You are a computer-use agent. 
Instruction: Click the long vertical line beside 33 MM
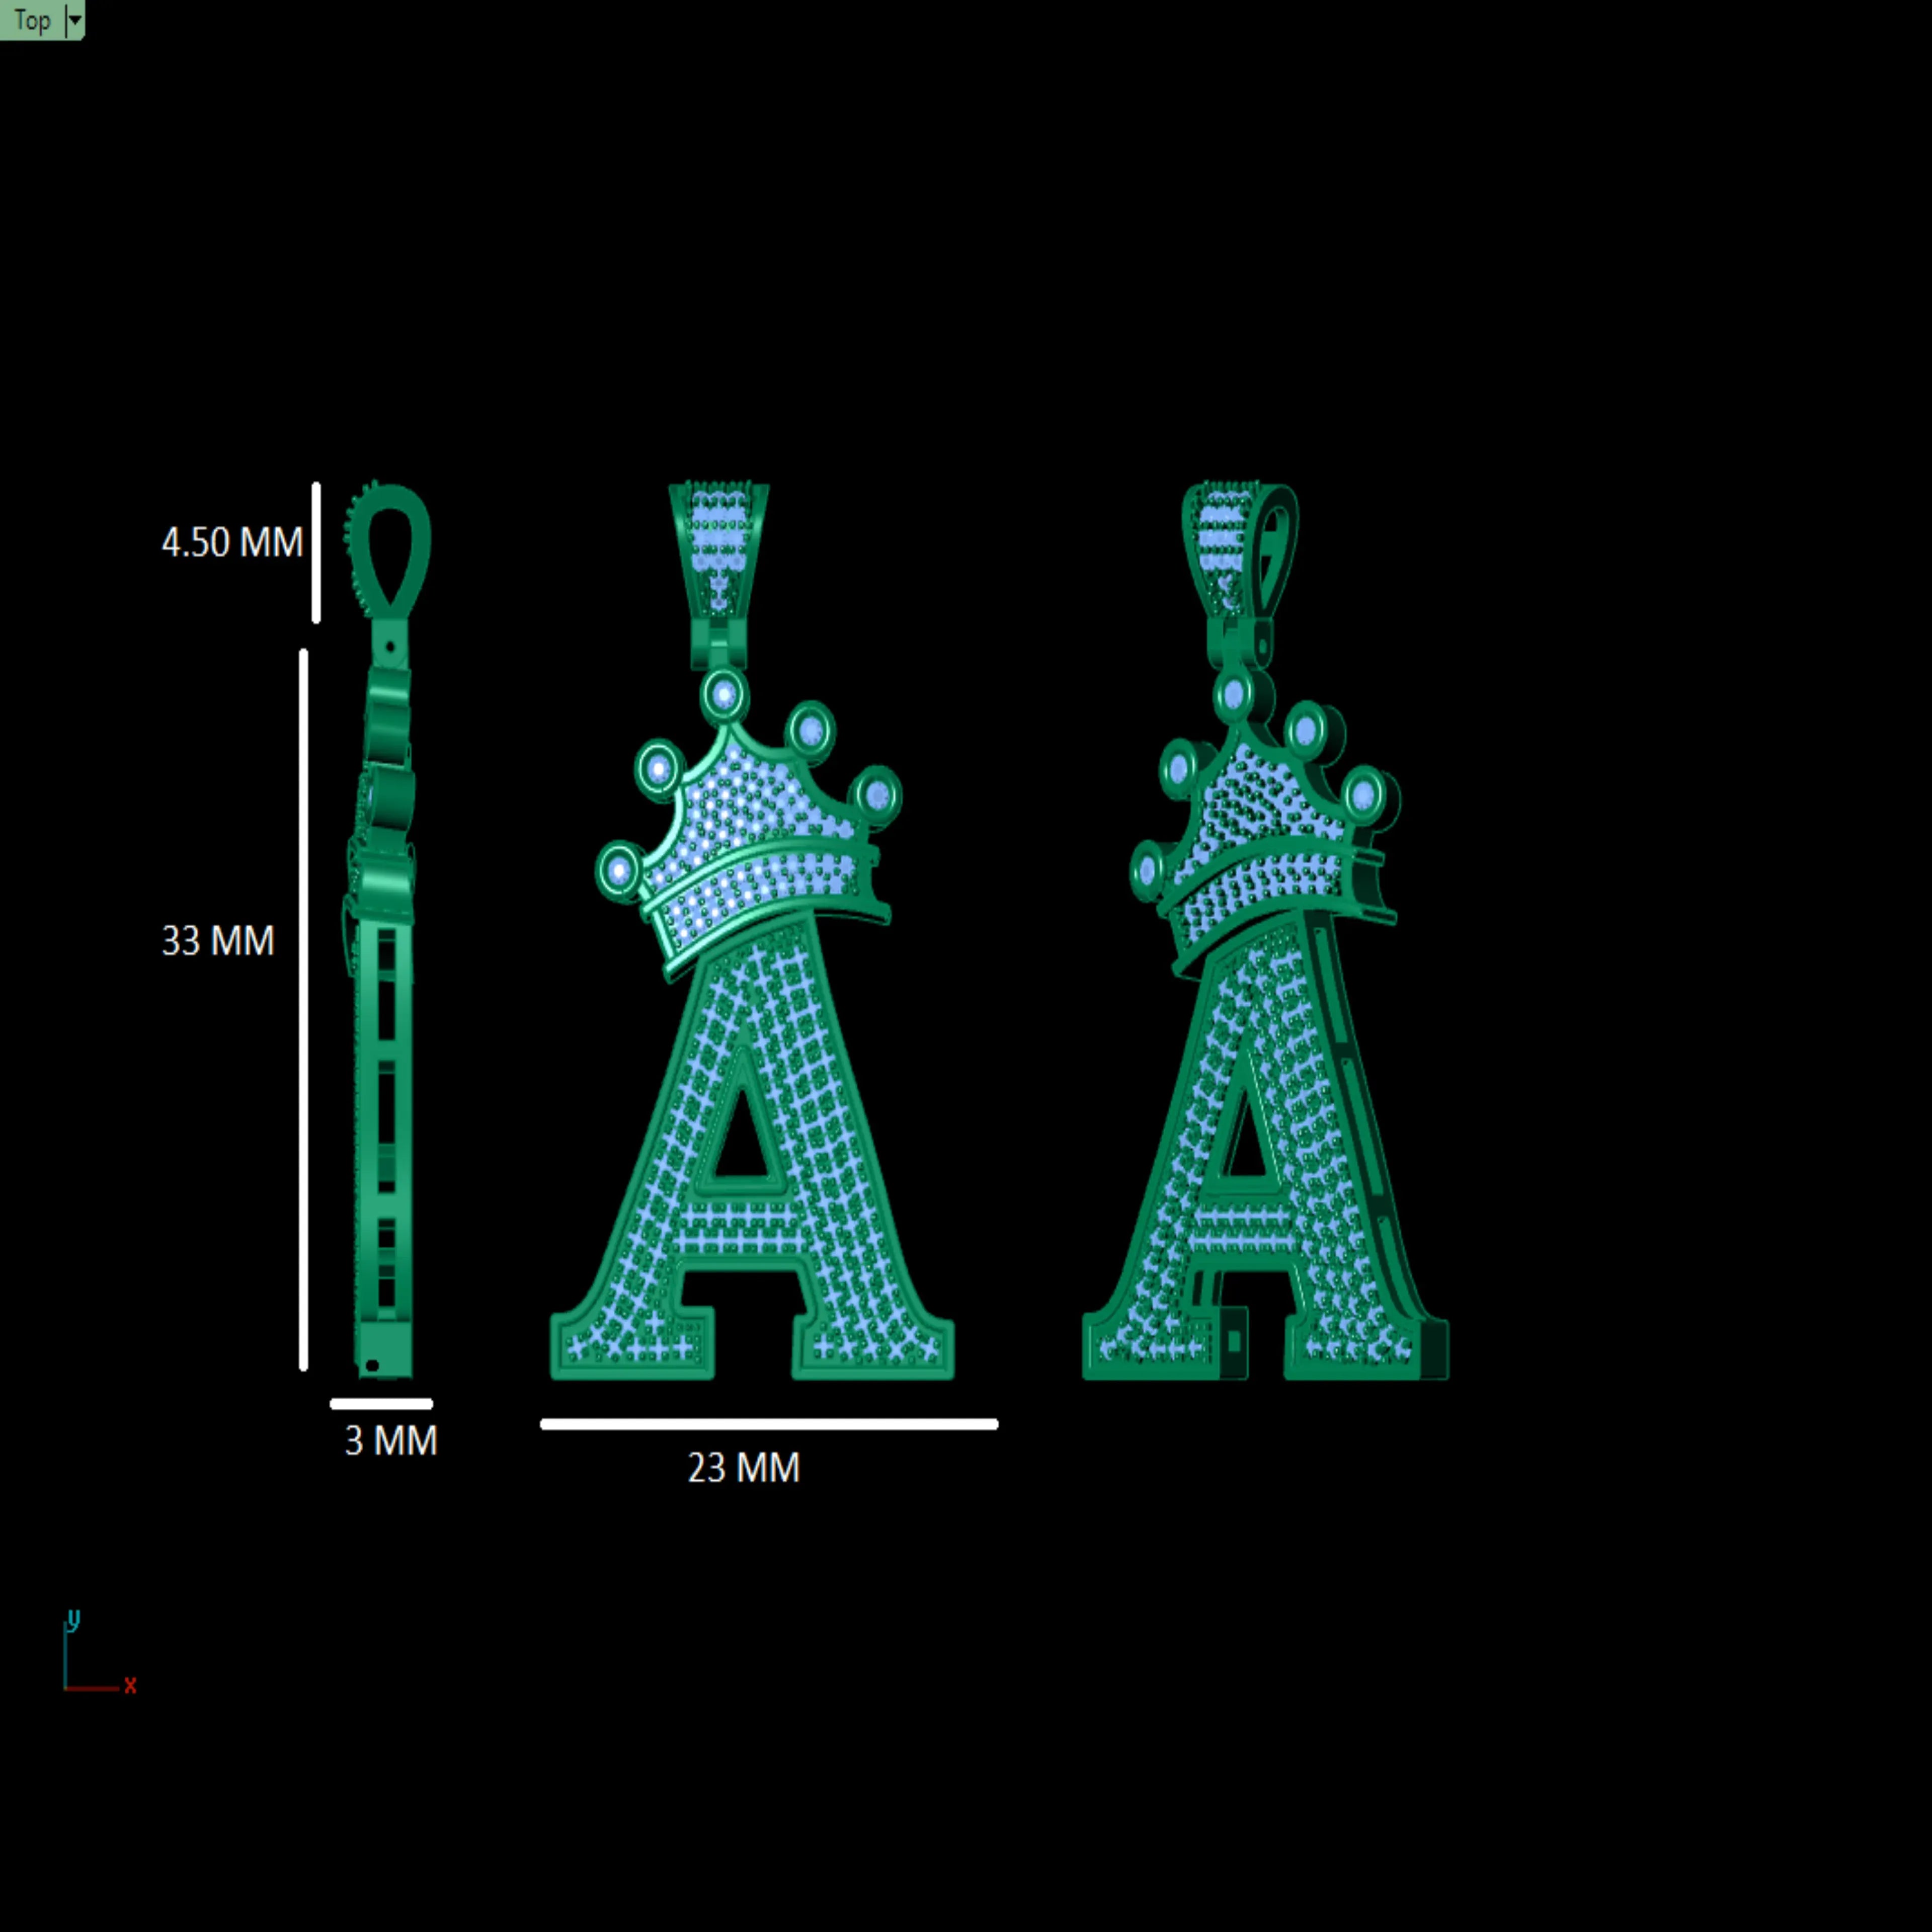(303, 1010)
